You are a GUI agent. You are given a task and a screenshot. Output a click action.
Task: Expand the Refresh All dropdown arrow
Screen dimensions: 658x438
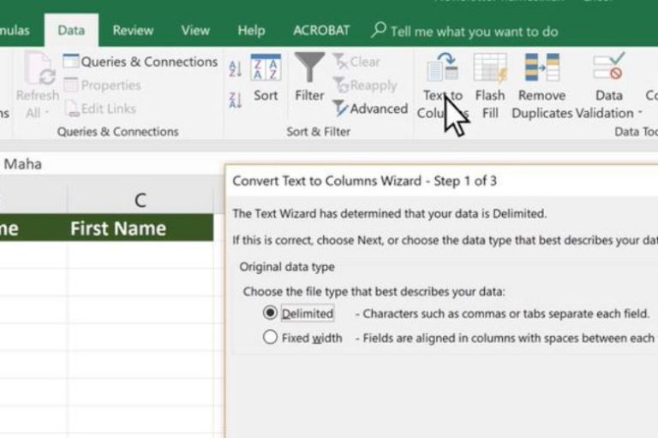point(47,112)
